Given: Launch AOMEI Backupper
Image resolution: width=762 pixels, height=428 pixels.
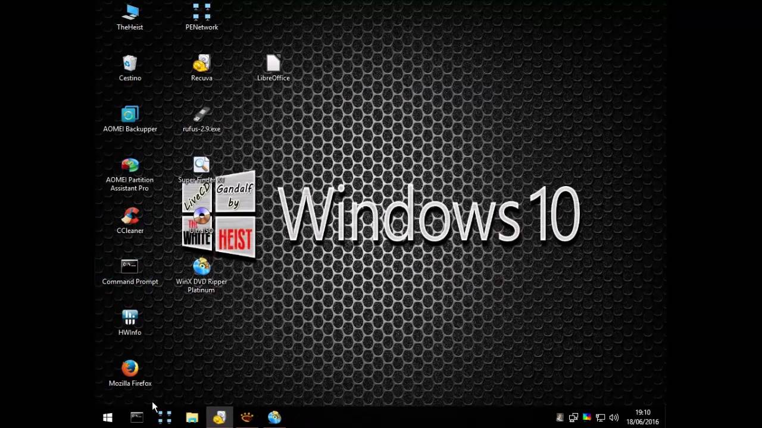Looking at the screenshot, I should 130,119.
